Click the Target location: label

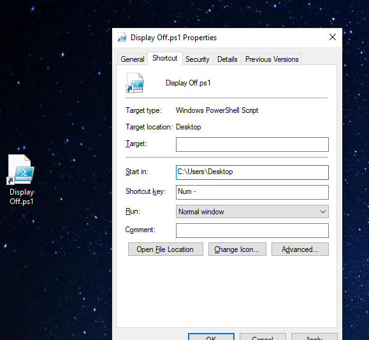(x=149, y=127)
